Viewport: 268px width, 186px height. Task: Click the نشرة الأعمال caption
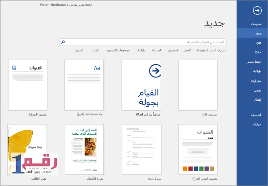(95, 179)
